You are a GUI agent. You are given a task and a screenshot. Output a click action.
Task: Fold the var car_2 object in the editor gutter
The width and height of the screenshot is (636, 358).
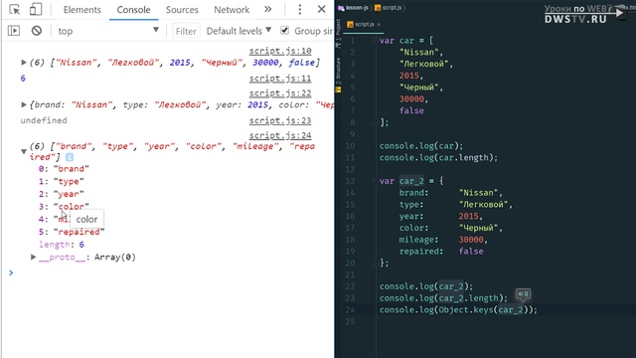(376, 181)
